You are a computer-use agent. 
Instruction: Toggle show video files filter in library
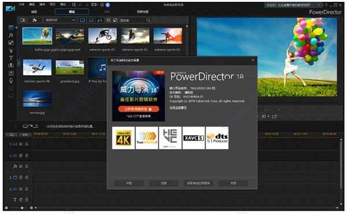(82, 20)
